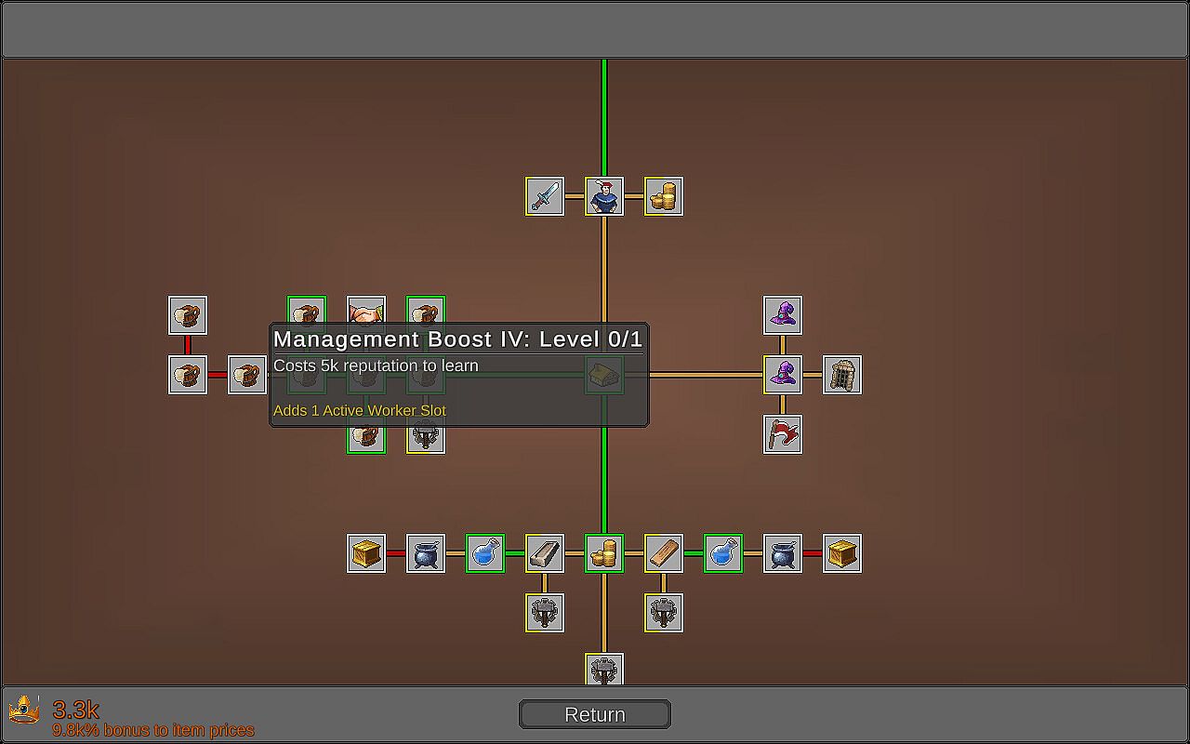The image size is (1190, 744).
Task: Click the hammer gear node below the ingot
Action: tap(545, 613)
